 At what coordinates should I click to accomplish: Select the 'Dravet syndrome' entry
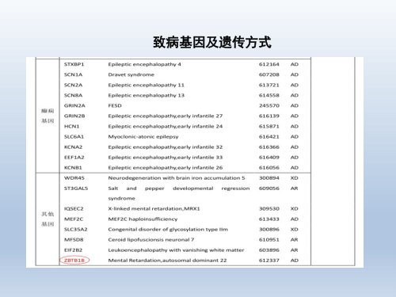click(131, 74)
